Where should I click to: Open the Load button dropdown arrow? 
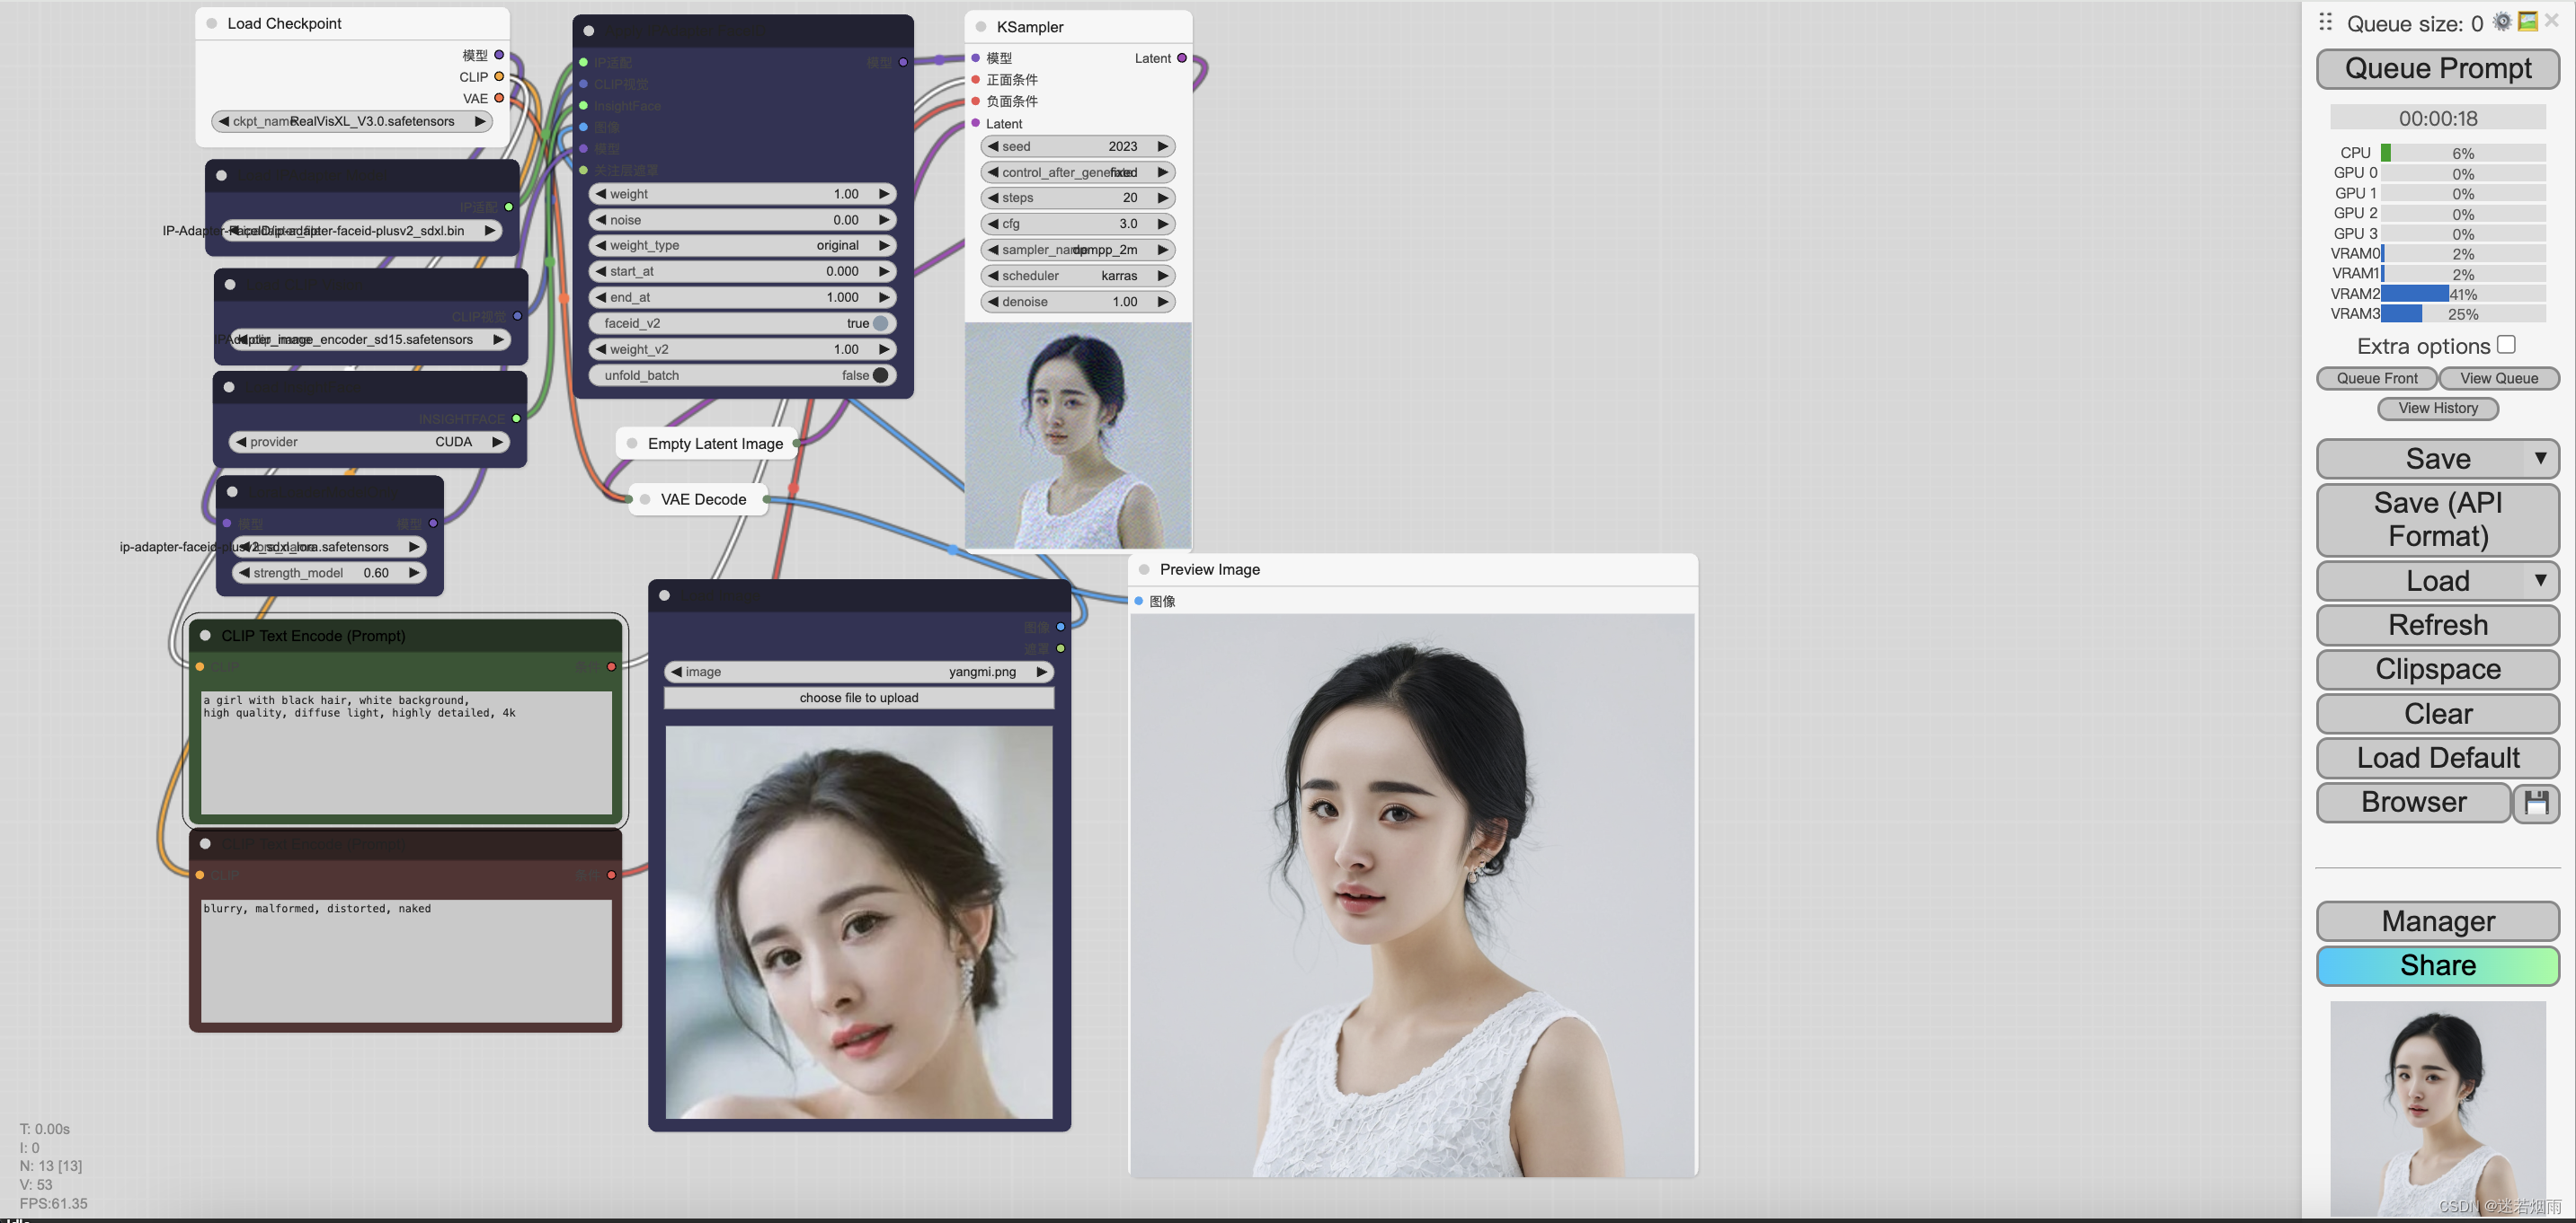pos(2541,581)
